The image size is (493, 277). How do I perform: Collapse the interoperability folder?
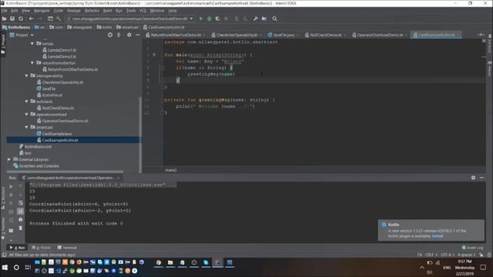click(x=27, y=75)
